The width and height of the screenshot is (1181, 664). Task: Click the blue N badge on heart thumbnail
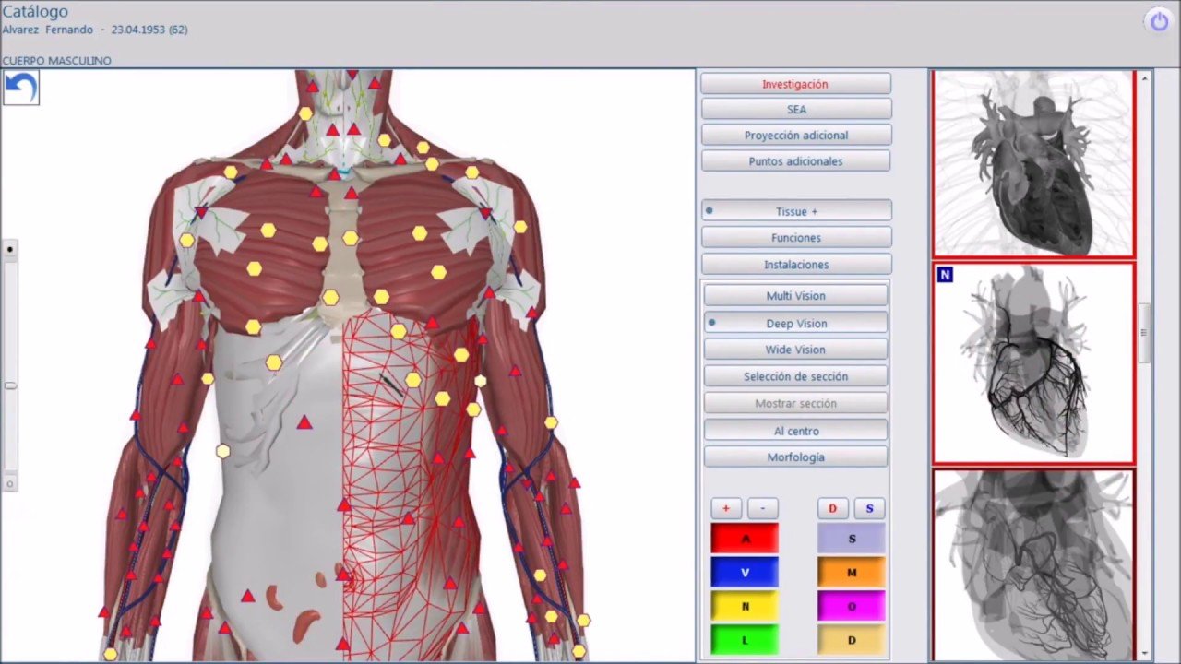[x=944, y=275]
